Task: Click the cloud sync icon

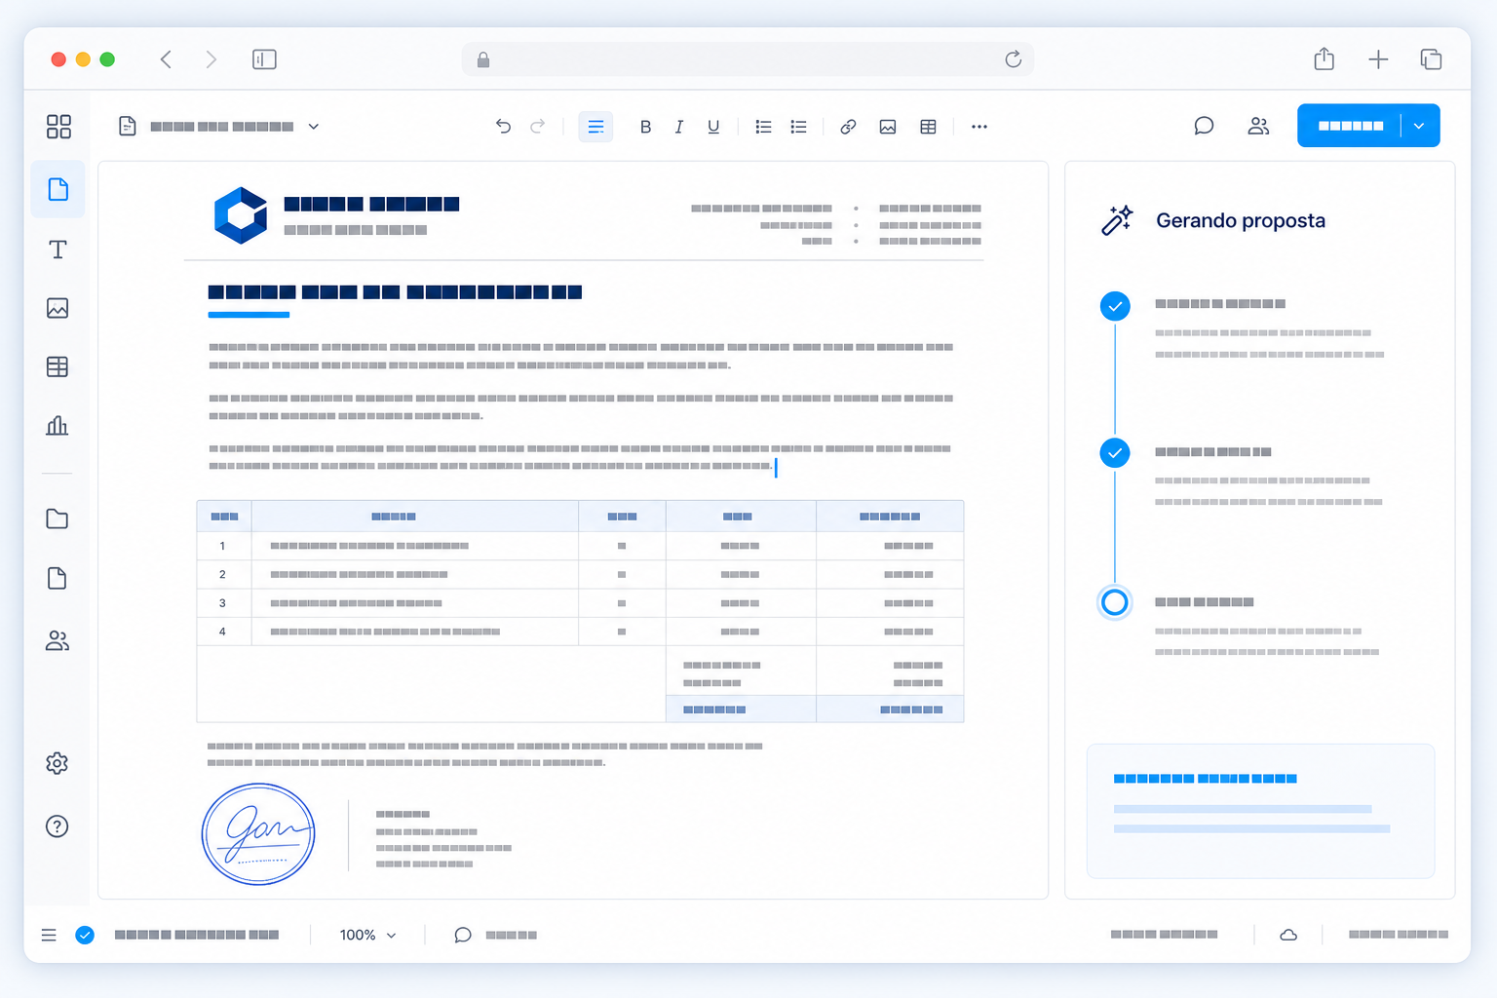Action: click(x=1288, y=935)
